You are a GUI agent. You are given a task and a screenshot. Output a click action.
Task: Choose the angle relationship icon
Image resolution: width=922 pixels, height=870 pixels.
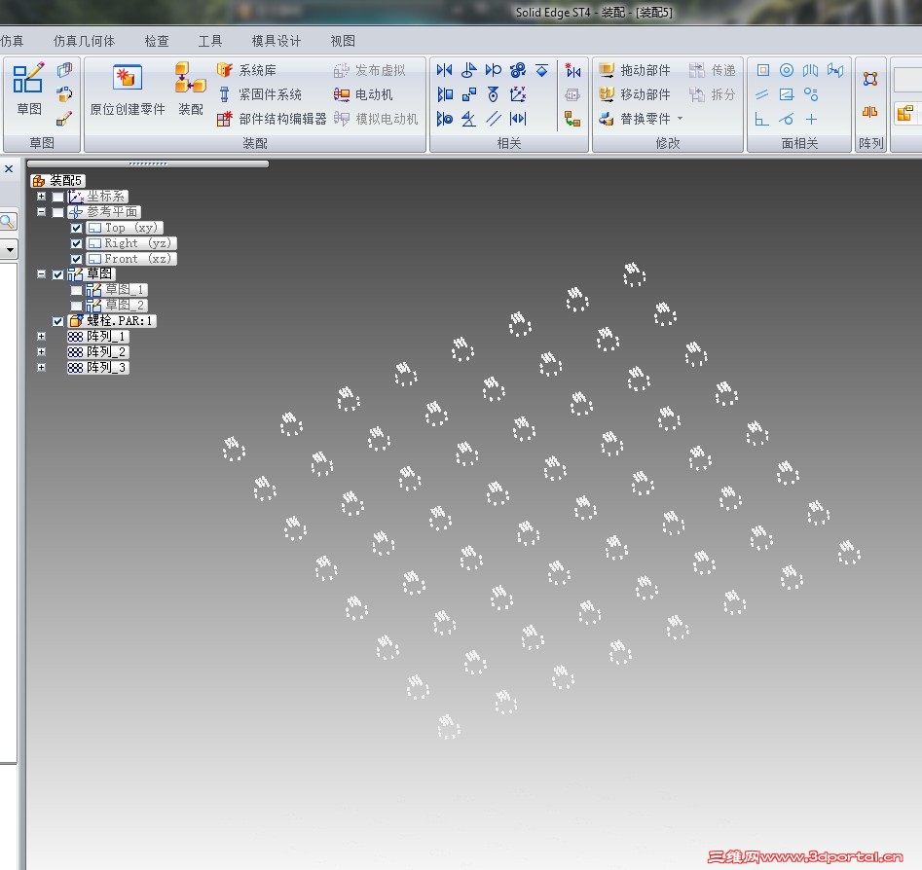468,119
